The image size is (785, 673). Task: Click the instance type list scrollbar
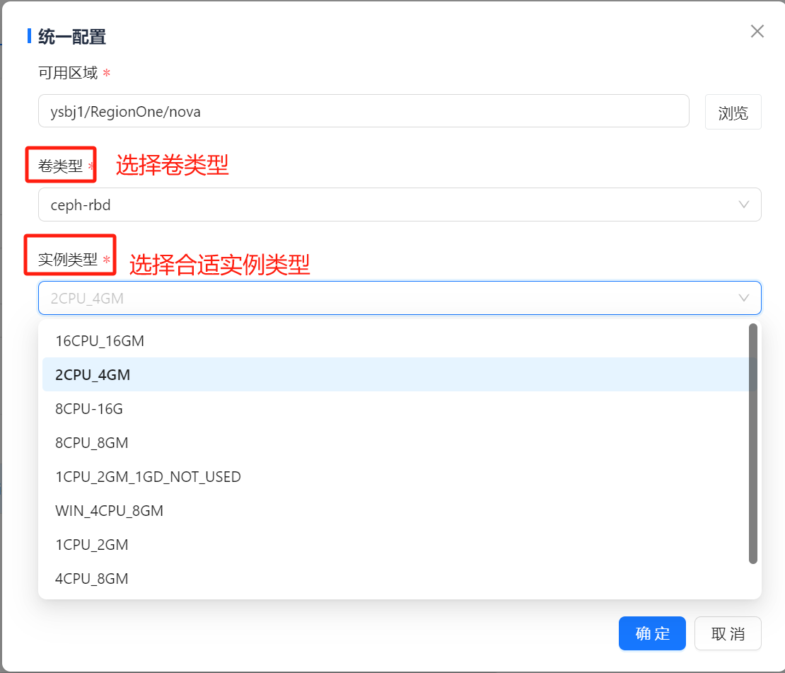752,443
